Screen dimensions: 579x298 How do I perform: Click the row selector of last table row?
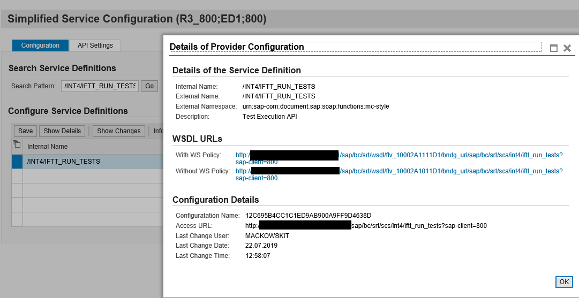17,219
